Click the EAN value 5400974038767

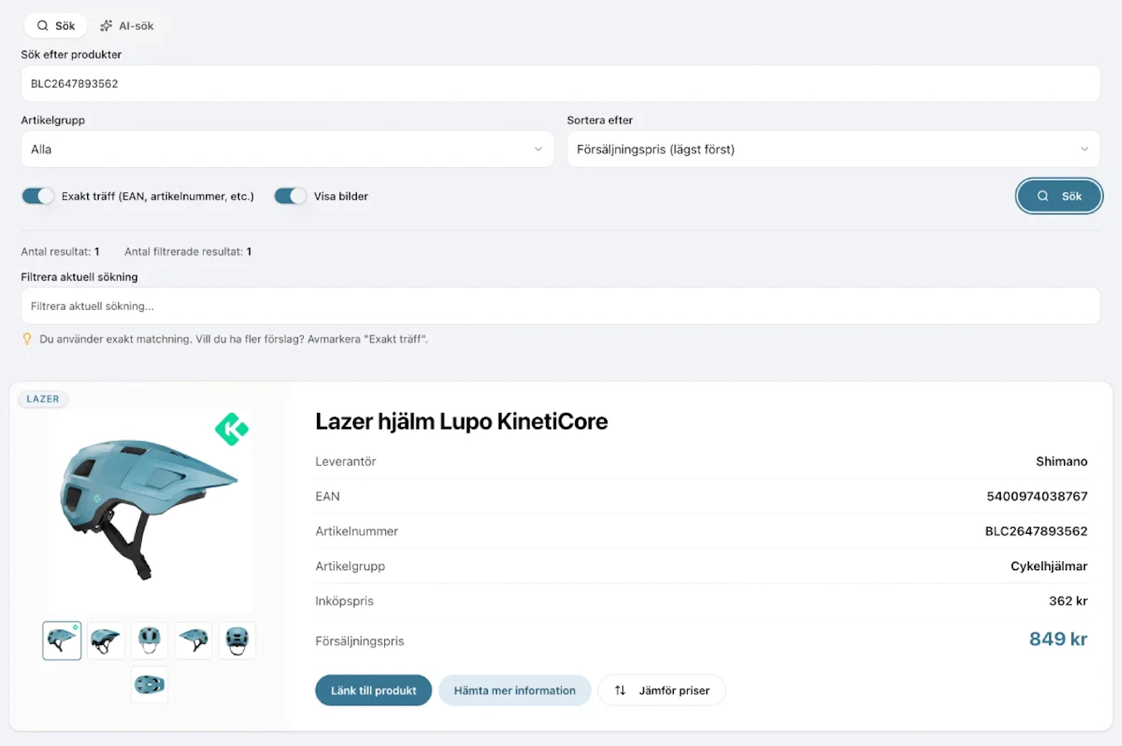[x=1037, y=497]
